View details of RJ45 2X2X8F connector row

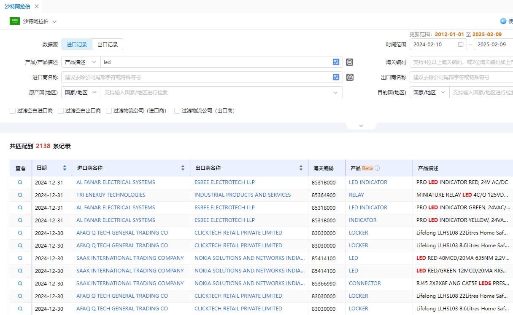coord(20,283)
